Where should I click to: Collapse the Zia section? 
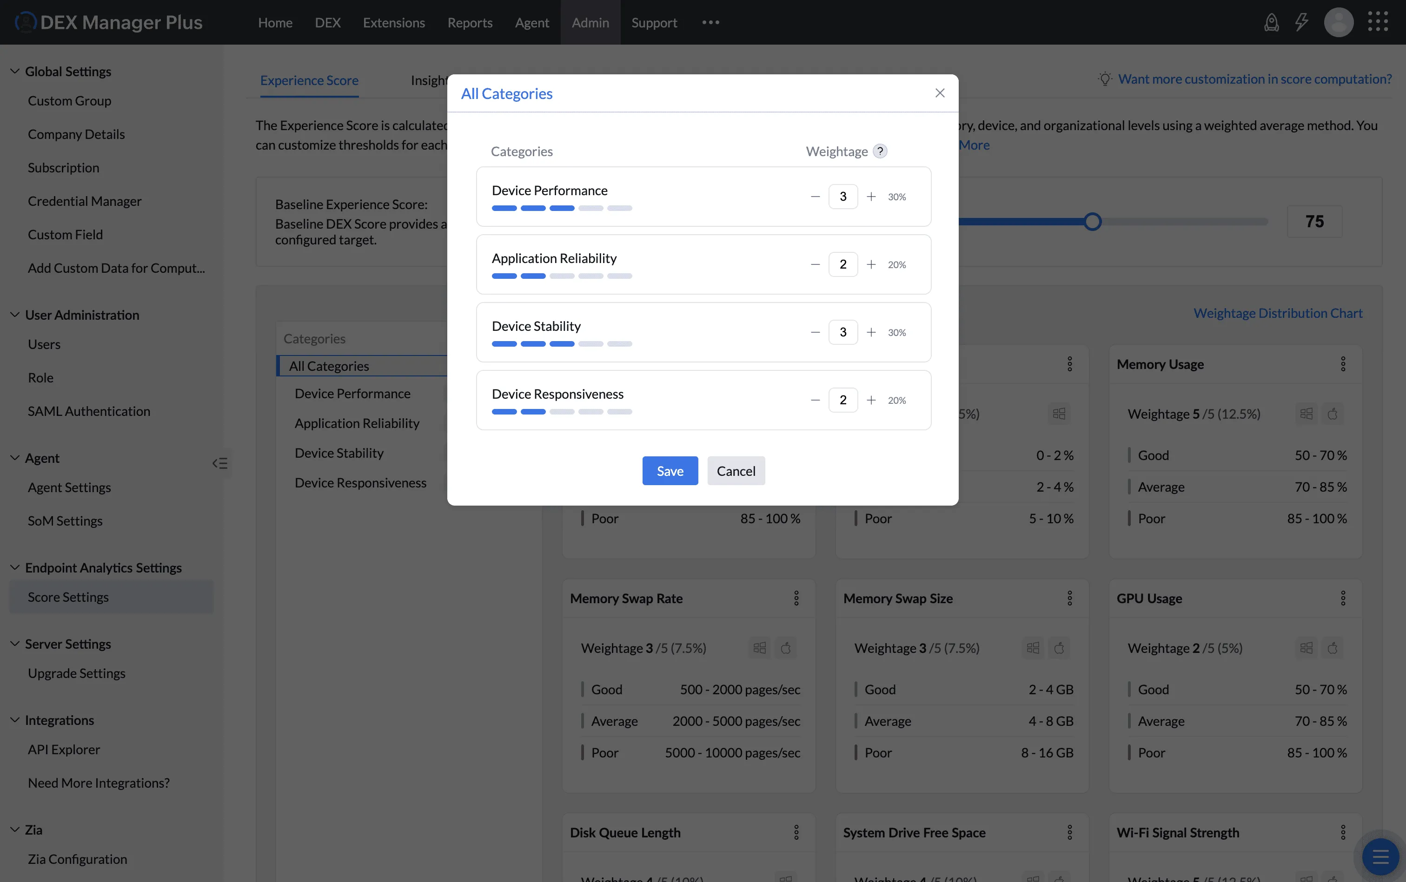click(x=15, y=829)
